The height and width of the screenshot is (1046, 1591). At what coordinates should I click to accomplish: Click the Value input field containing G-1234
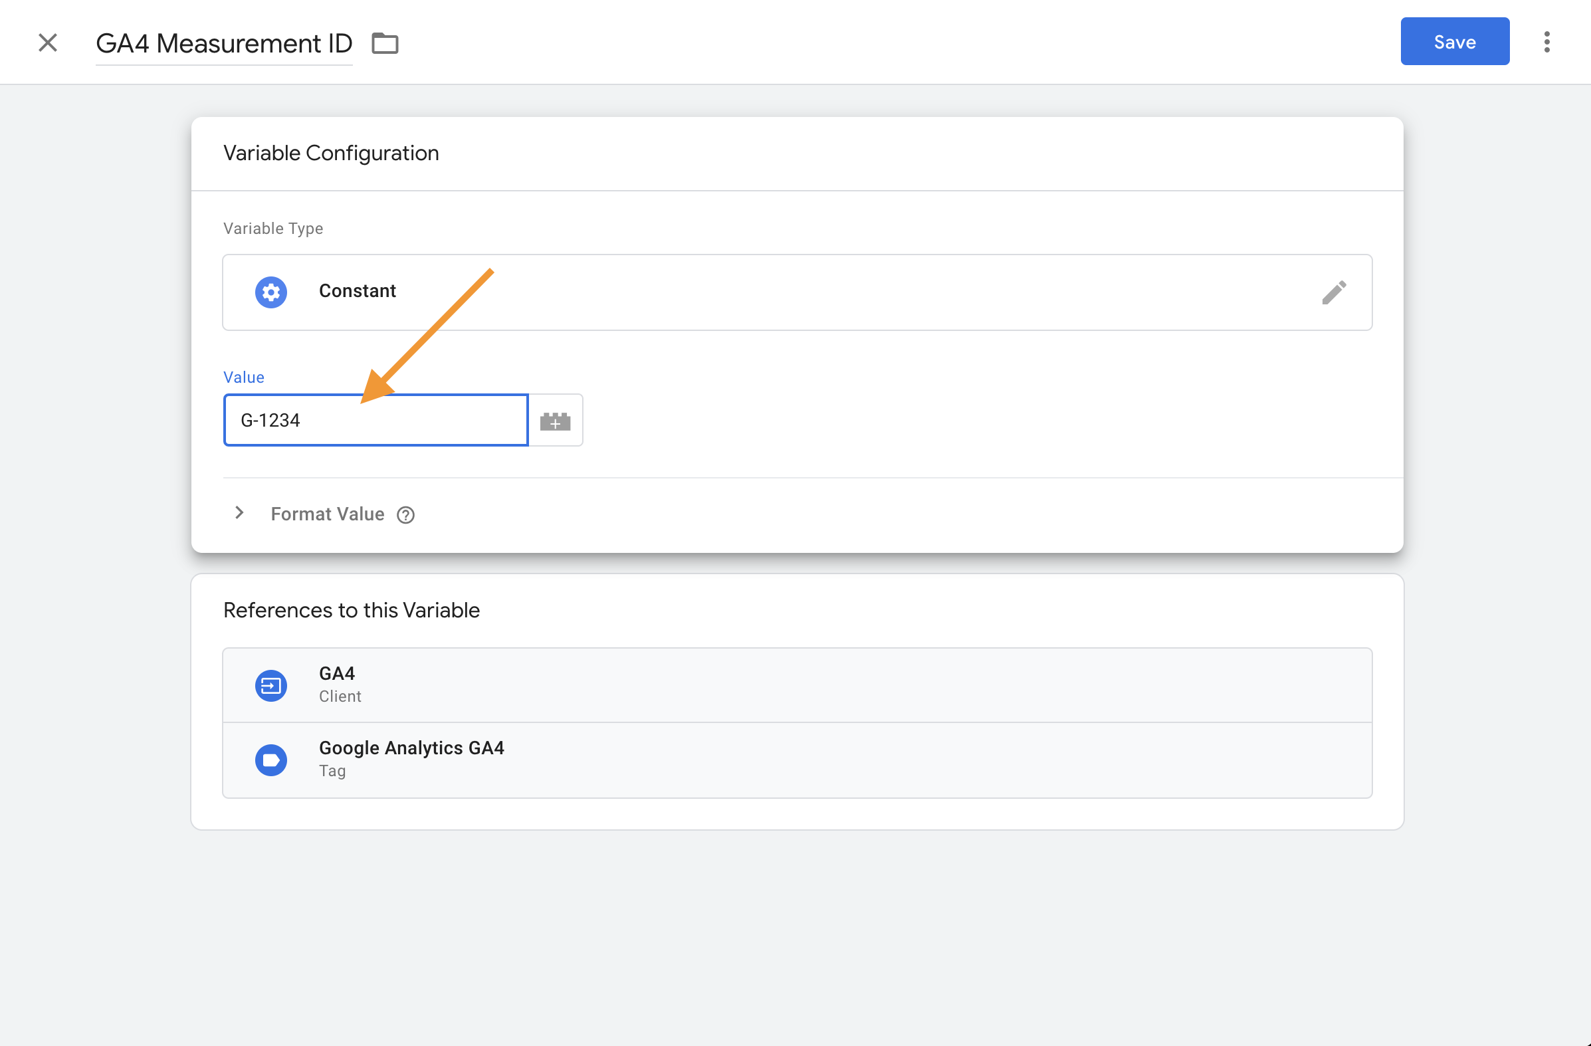[375, 420]
